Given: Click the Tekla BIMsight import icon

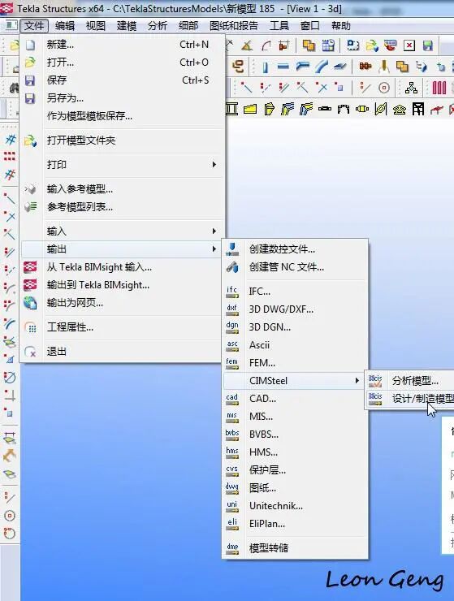Looking at the screenshot, I should [x=30, y=266].
